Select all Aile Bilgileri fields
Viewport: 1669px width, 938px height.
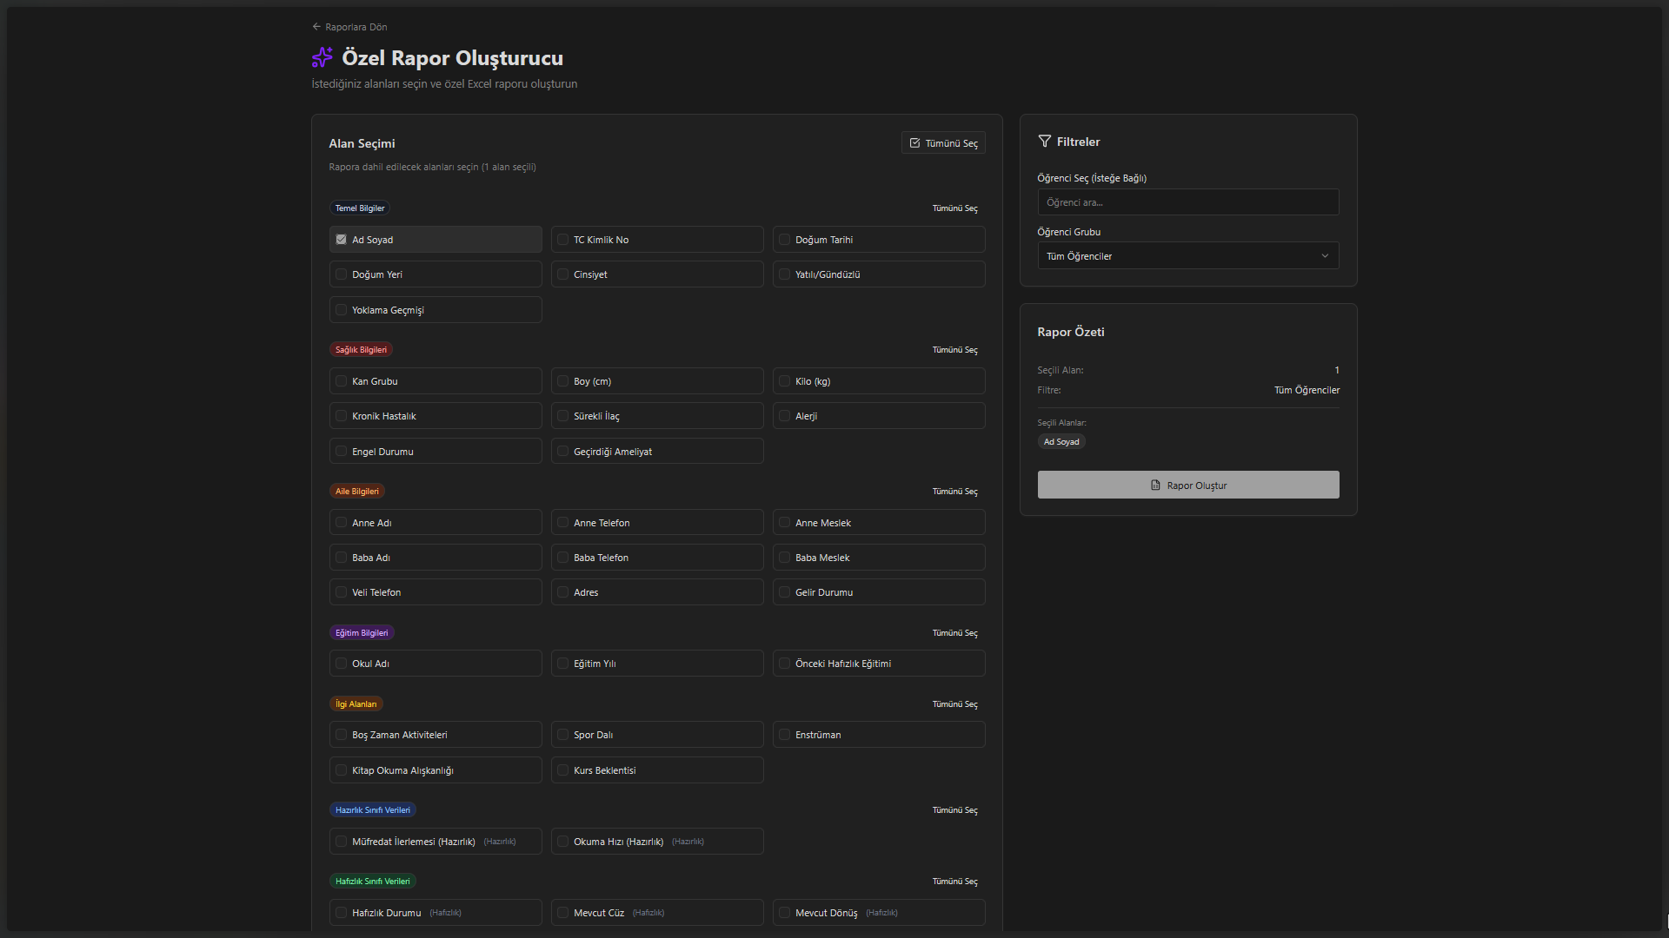point(954,492)
